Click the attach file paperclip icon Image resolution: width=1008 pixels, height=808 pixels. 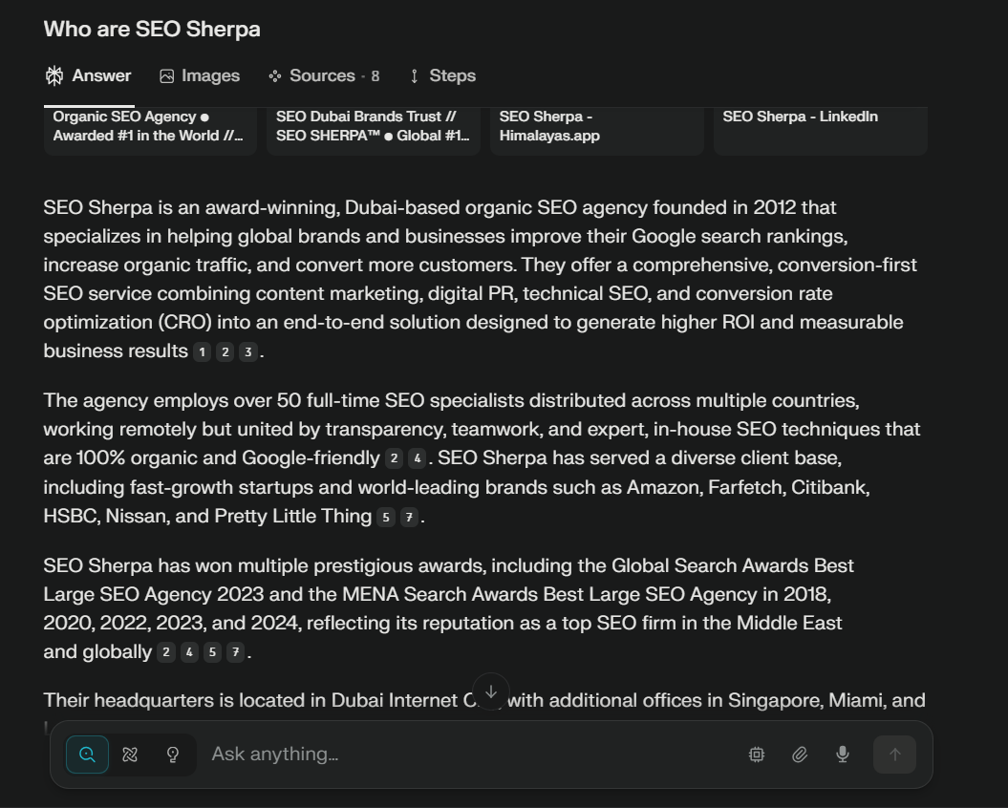pos(800,755)
